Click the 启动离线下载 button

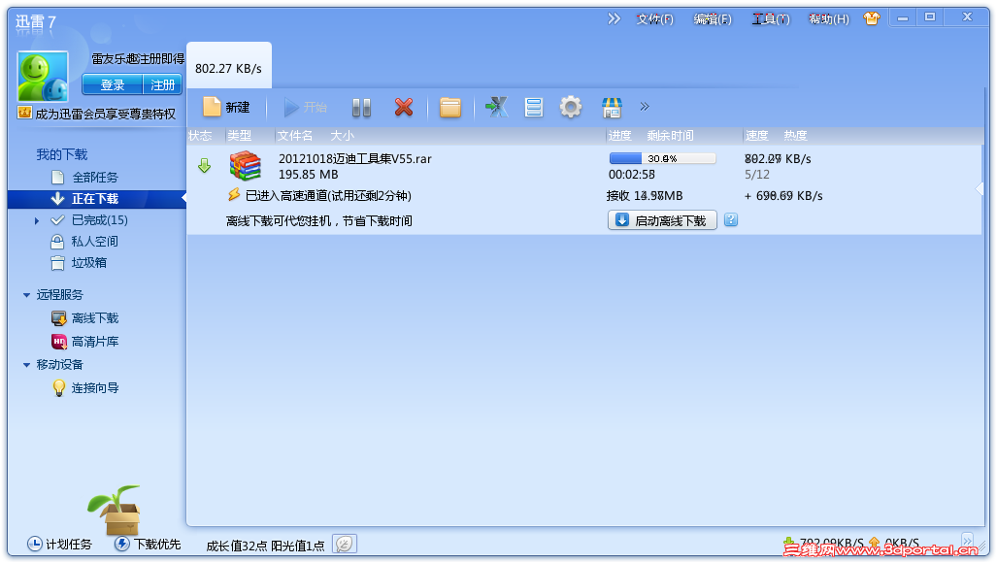661,219
